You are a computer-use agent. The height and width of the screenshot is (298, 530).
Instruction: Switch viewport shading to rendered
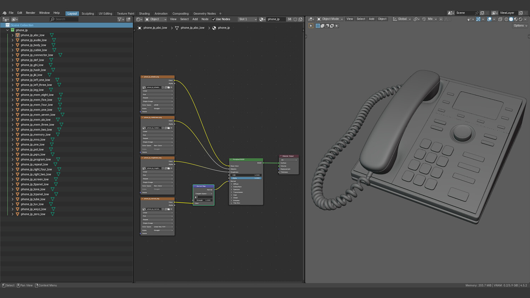point(520,19)
